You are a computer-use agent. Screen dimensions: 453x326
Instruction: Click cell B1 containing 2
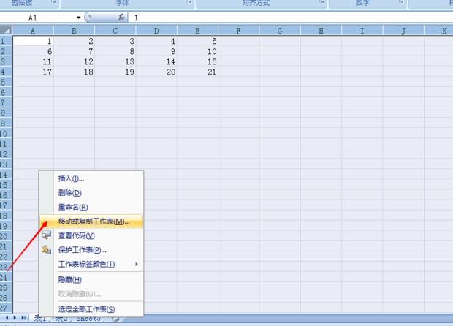(x=74, y=41)
